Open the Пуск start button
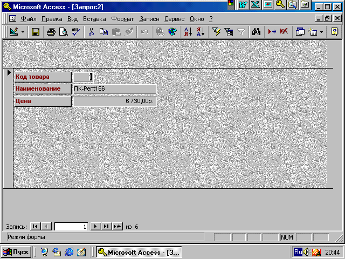Image resolution: width=345 pixels, height=259 pixels. coord(16,252)
